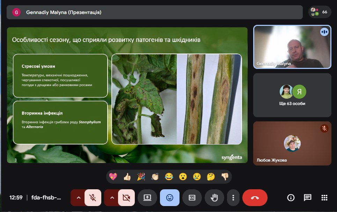Turn on closed captions
This screenshot has height=212, width=337.
(x=192, y=198)
